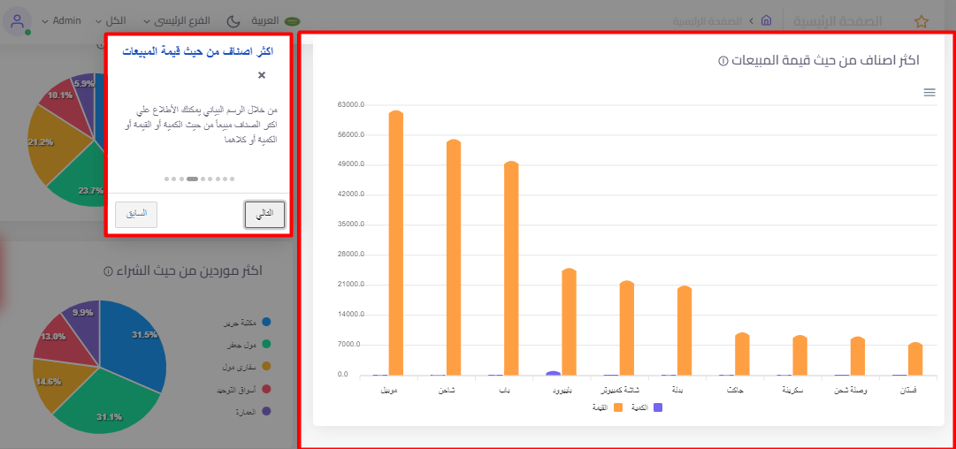Expand the Admin user dropdown
The width and height of the screenshot is (956, 449).
pyautogui.click(x=73, y=20)
